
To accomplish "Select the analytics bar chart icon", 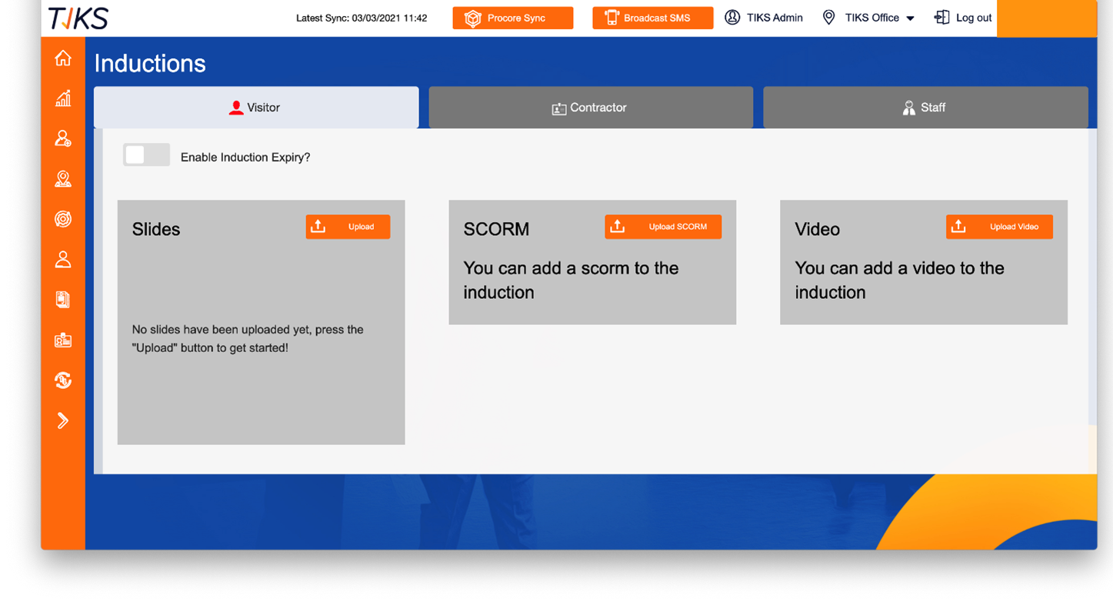I will coord(63,98).
